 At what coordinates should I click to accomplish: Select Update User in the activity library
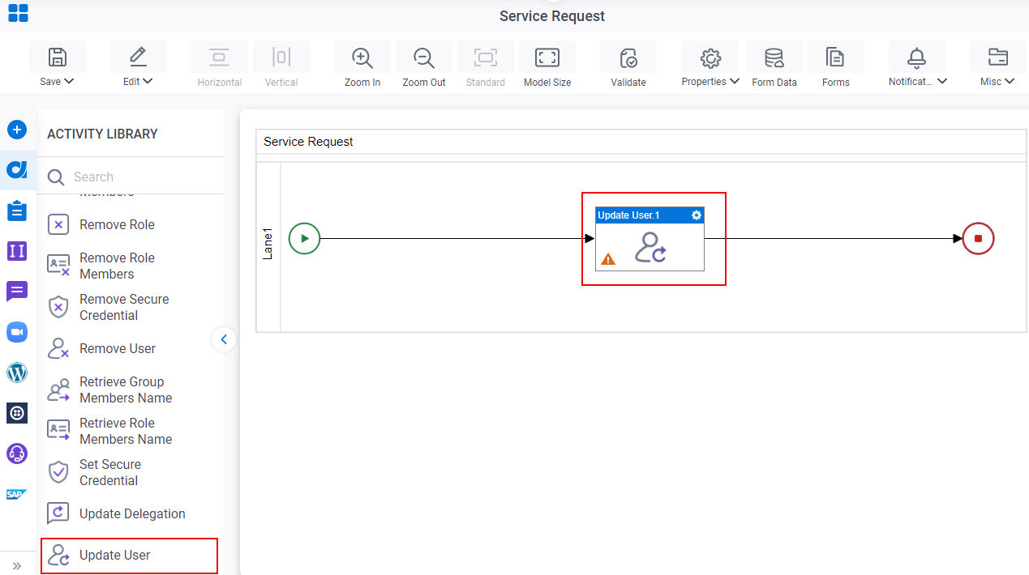130,556
